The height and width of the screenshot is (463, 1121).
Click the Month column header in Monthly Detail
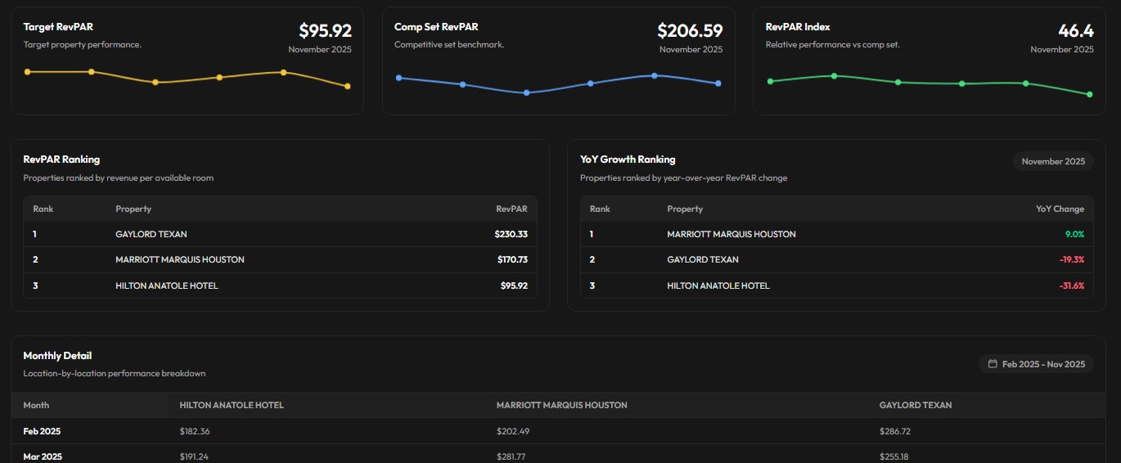[x=36, y=405]
